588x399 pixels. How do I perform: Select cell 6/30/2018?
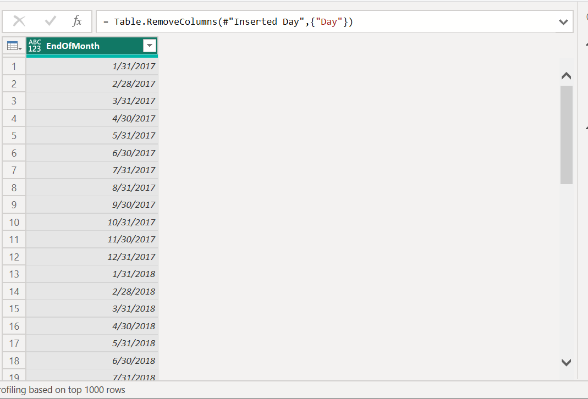point(92,361)
